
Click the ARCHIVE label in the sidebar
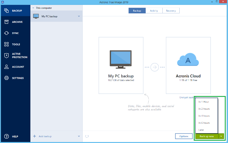(17, 22)
